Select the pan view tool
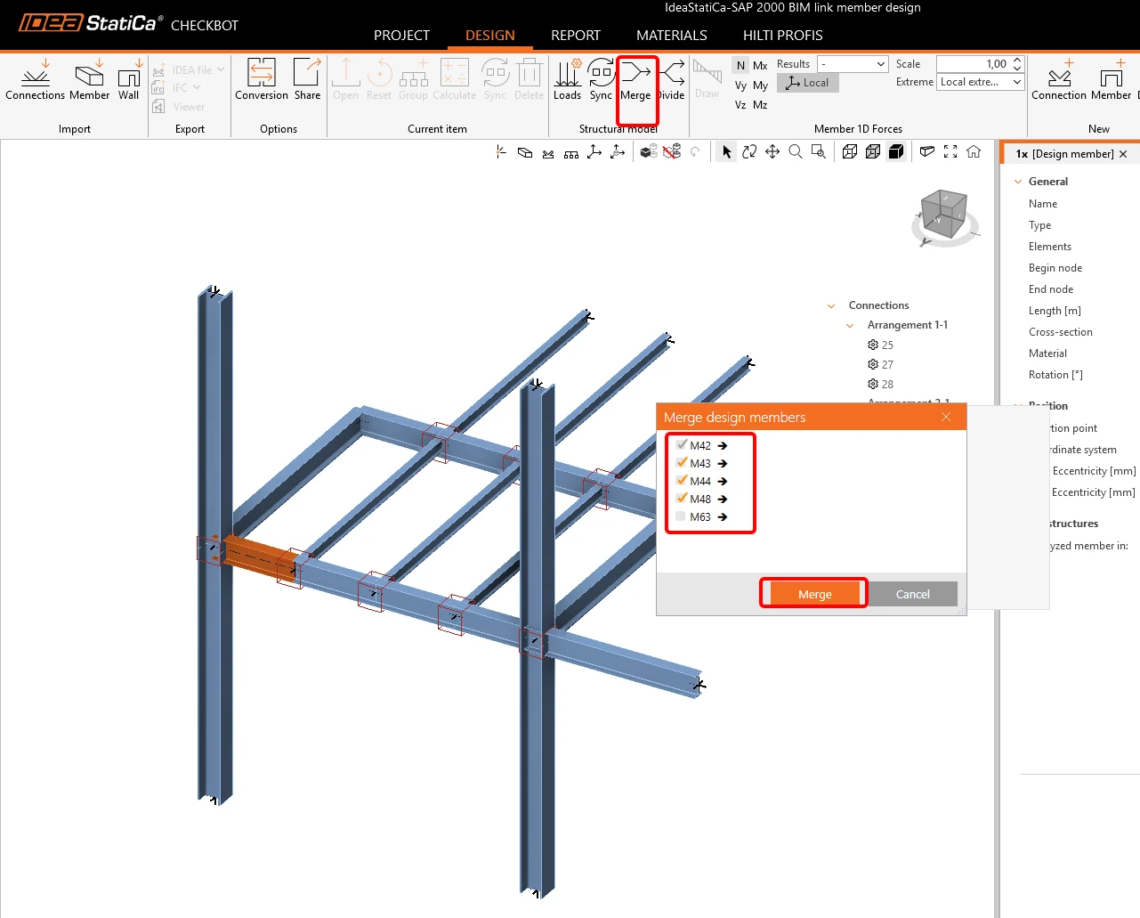Screen dimensions: 1140x918 click(772, 152)
